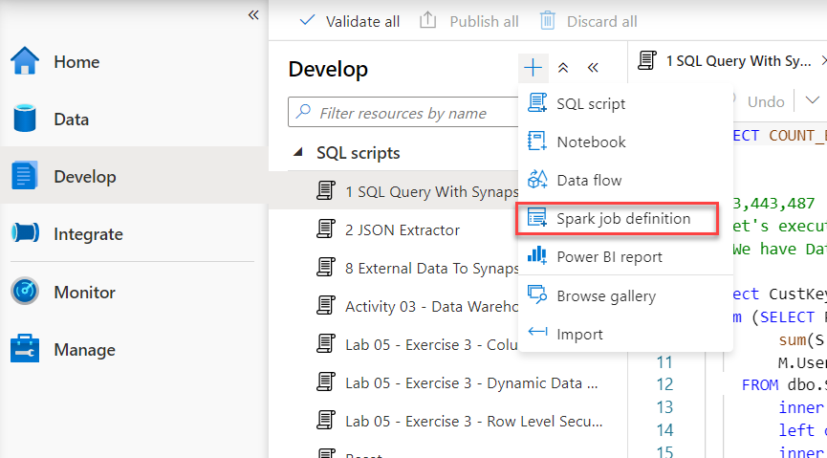The image size is (827, 458).
Task: Click the script icon beside 2 JSON Extractor
Action: click(x=326, y=229)
